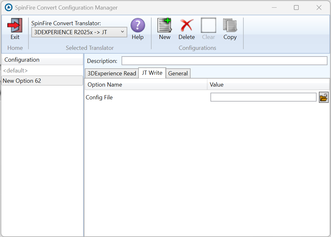Click the grayed-out Clear configuration icon

[208, 25]
